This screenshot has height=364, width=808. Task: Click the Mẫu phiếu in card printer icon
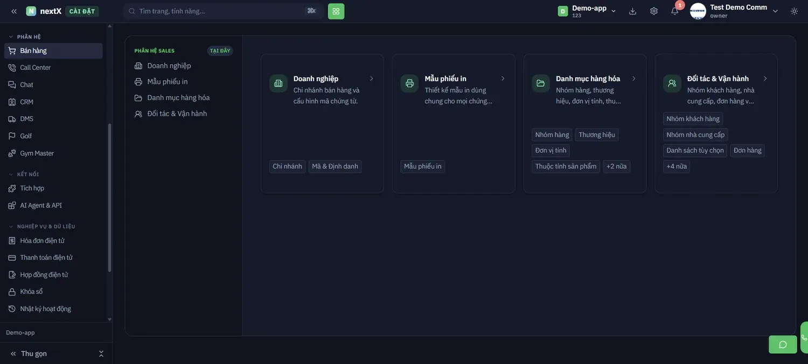tap(409, 83)
